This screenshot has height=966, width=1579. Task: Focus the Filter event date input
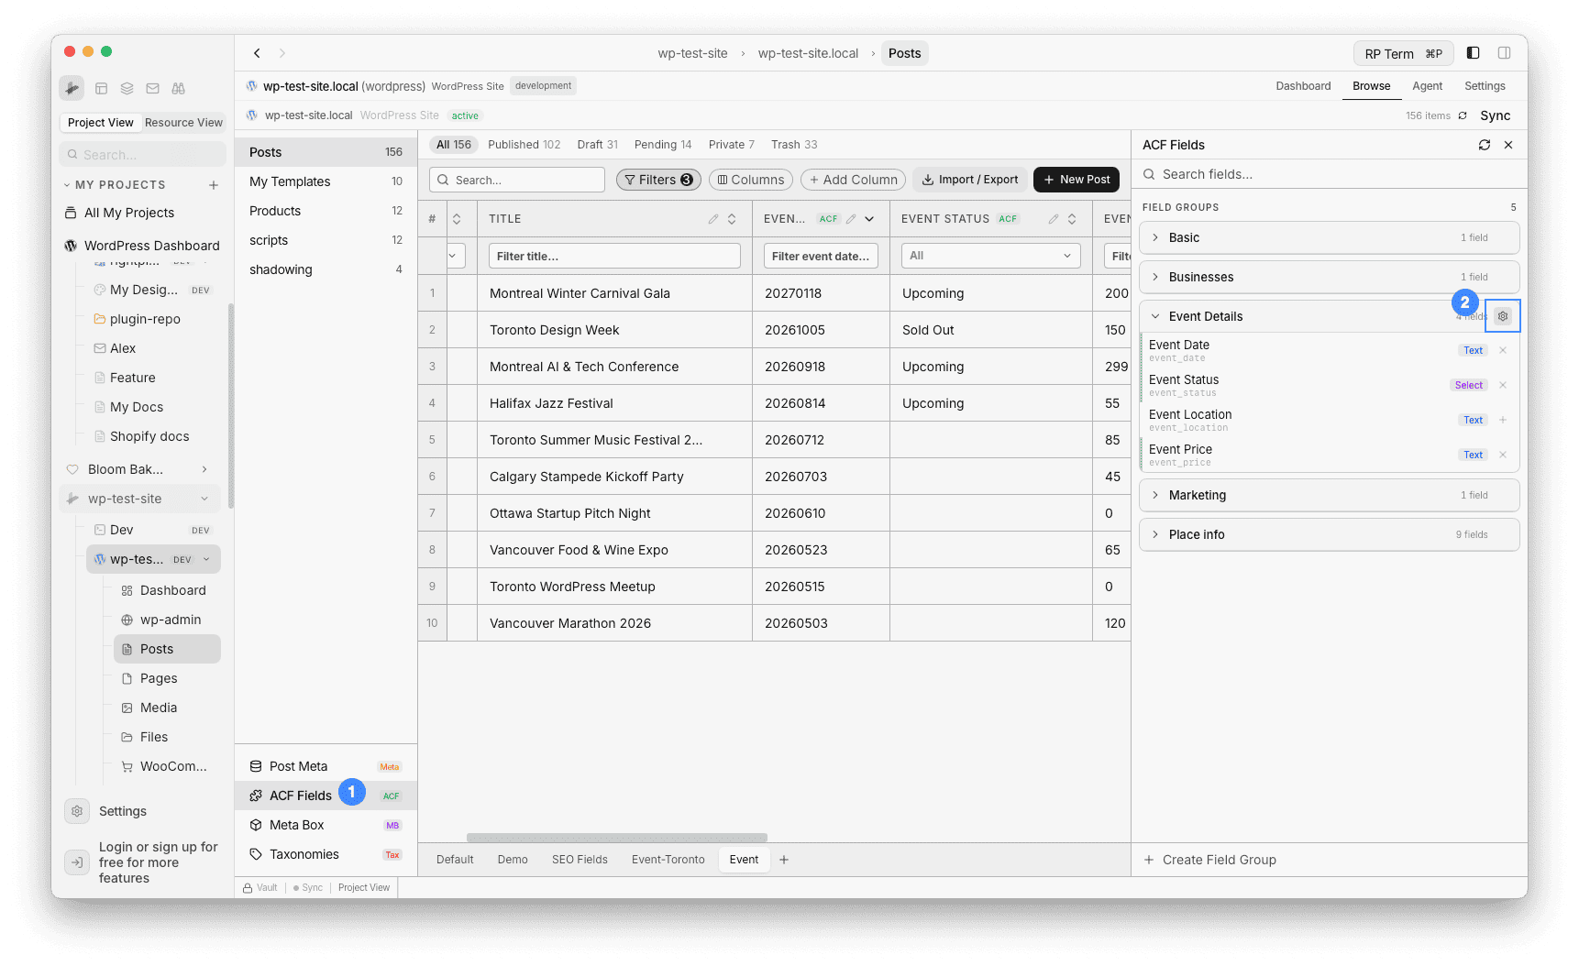[x=821, y=256]
